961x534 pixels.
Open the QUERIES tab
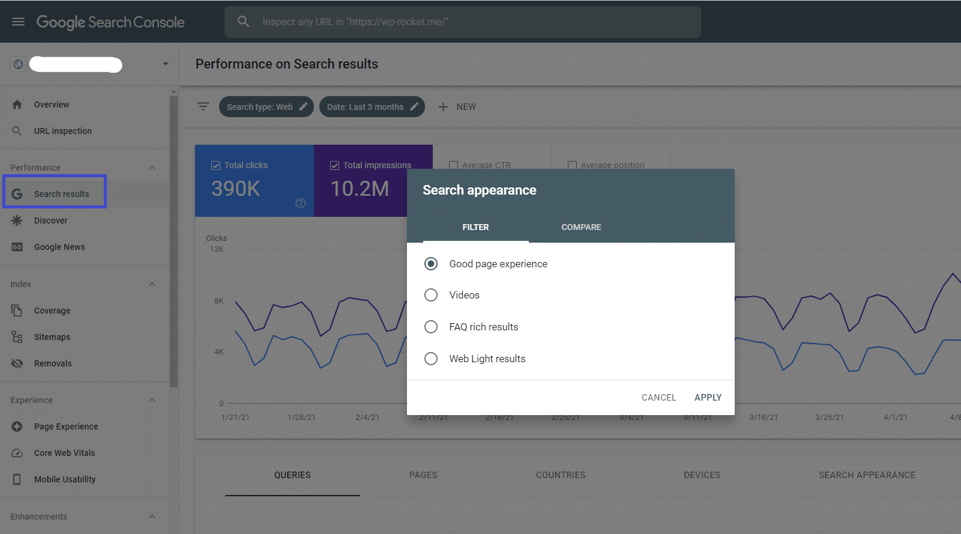pyautogui.click(x=292, y=475)
